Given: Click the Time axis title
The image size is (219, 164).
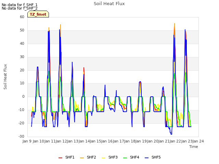Looking at the screenshot, I should point(194,147).
